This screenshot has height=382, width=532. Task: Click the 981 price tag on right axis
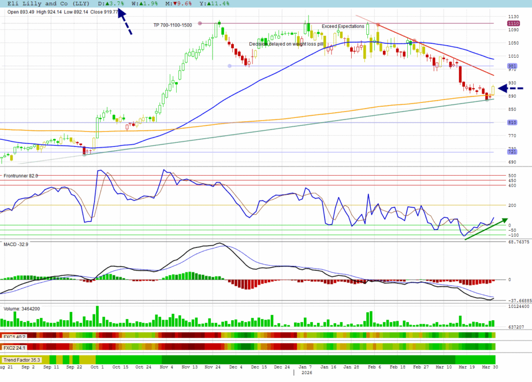tap(513, 66)
